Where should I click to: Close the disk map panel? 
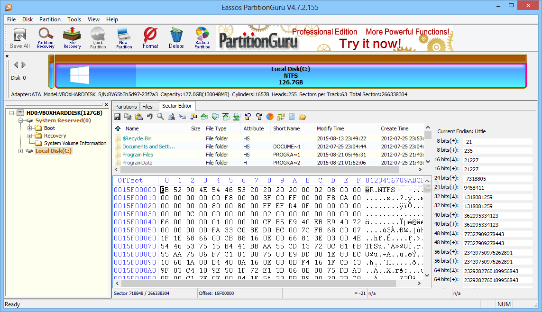coord(7,56)
